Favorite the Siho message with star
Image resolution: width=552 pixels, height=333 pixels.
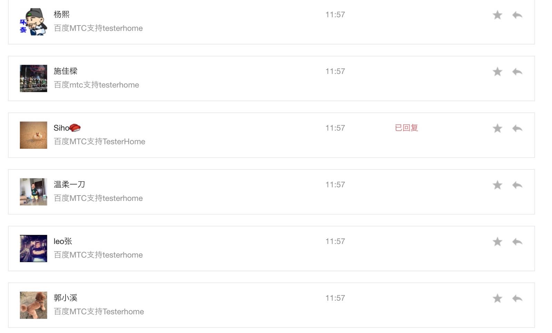click(x=497, y=128)
